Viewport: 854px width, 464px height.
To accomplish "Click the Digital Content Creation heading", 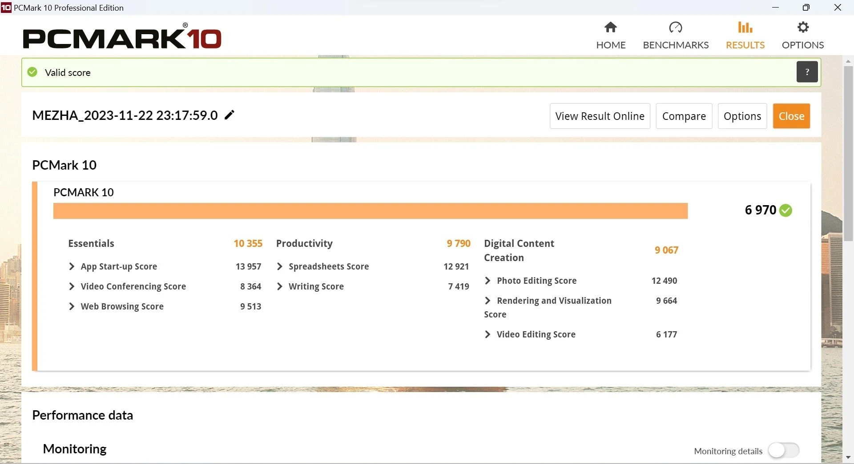I will [x=519, y=250].
